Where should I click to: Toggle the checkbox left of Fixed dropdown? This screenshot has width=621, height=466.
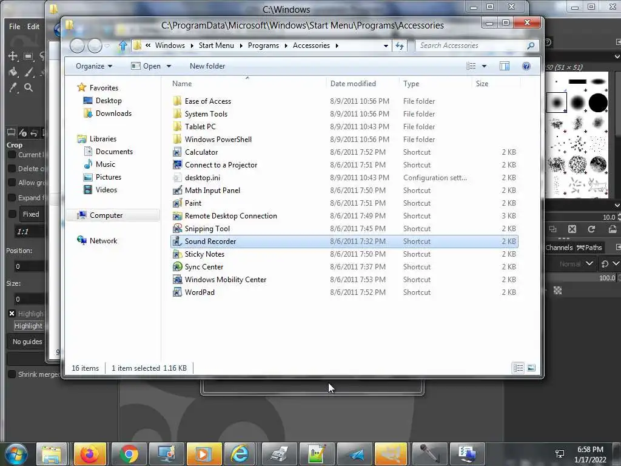(12, 214)
